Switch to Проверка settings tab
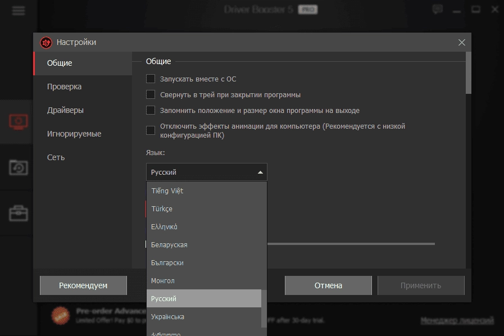Screen dimensions: 504x336 [83, 87]
